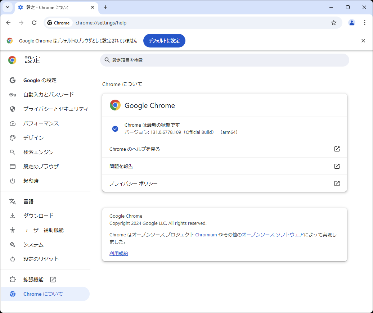373x313 pixels.
Task: Open the browser profile avatar icon
Action: (x=351, y=22)
